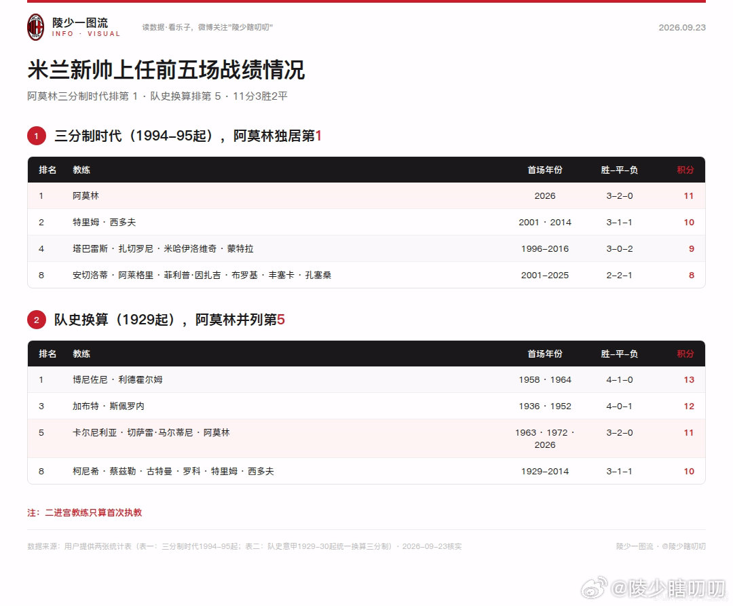Screen dimensions: 733x606
Task: Click 排名 header in the second table
Action: (48, 354)
